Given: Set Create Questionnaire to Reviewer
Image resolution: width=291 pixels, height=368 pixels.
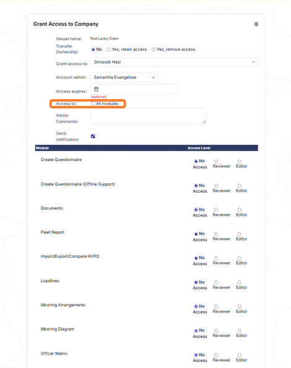Looking at the screenshot, I should point(216,162).
